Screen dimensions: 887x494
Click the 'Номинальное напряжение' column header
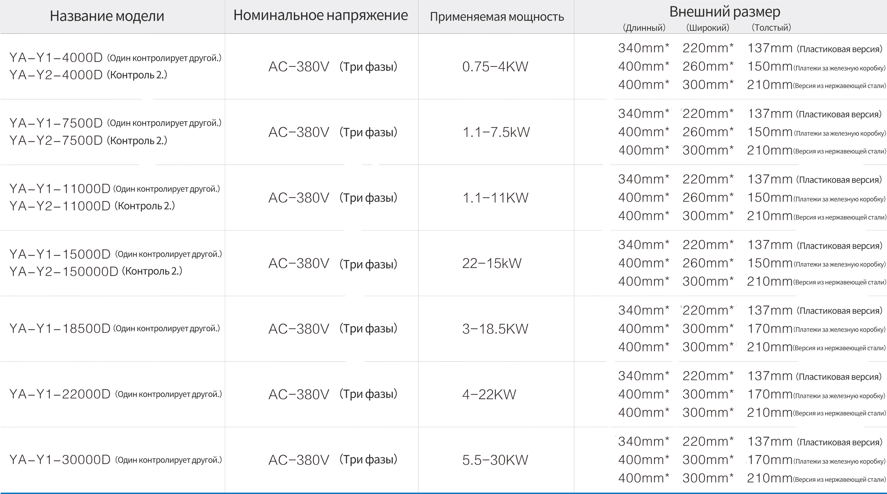320,15
